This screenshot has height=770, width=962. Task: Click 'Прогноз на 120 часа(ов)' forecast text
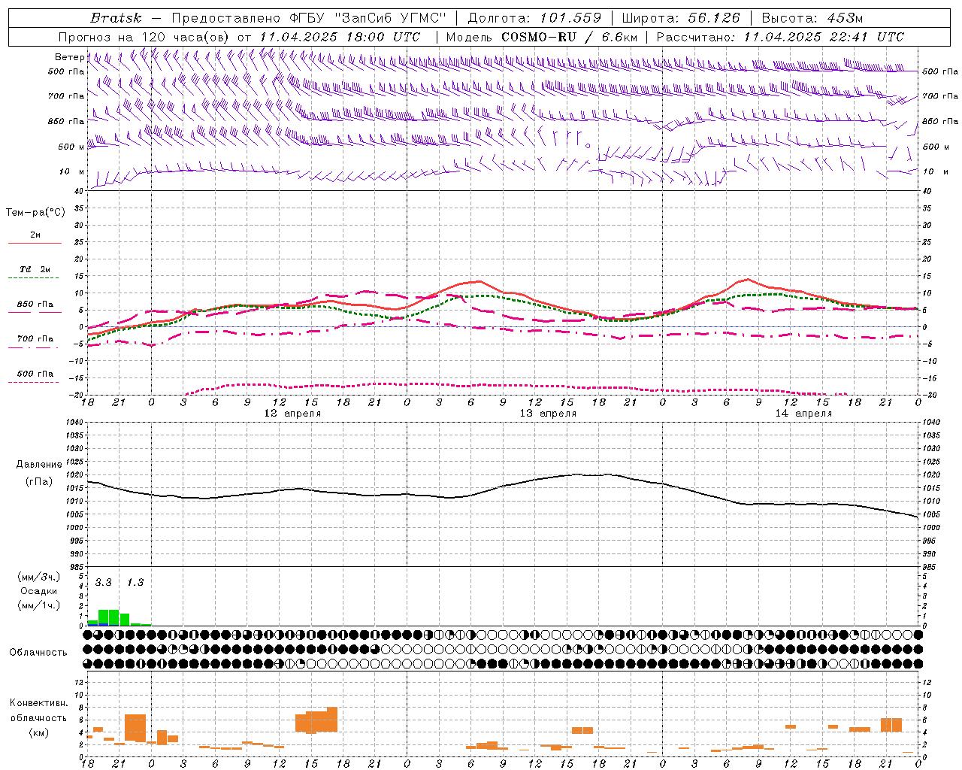pyautogui.click(x=145, y=37)
